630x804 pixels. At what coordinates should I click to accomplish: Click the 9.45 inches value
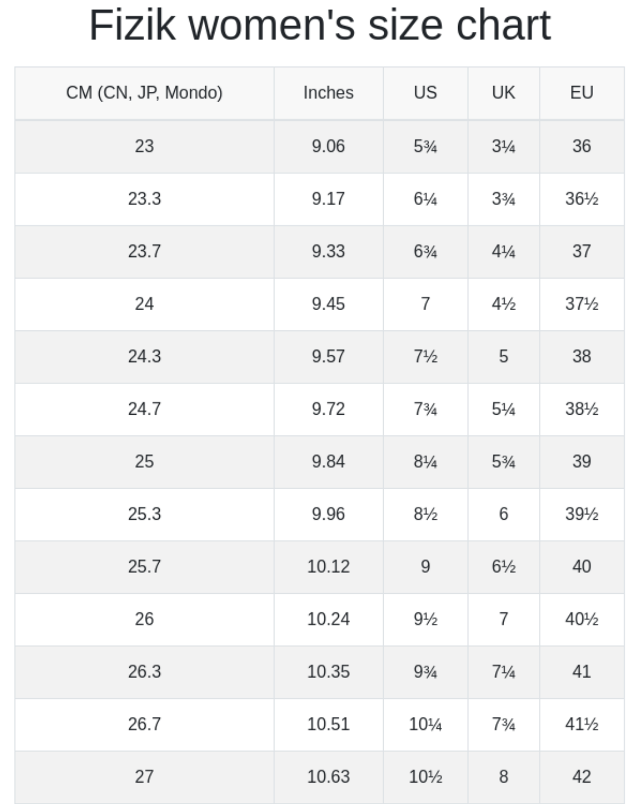[x=328, y=304]
